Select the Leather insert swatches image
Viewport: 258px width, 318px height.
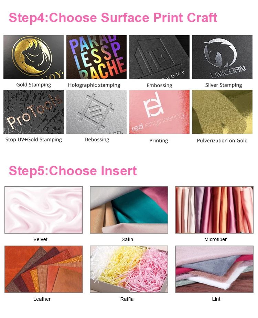tap(43, 269)
